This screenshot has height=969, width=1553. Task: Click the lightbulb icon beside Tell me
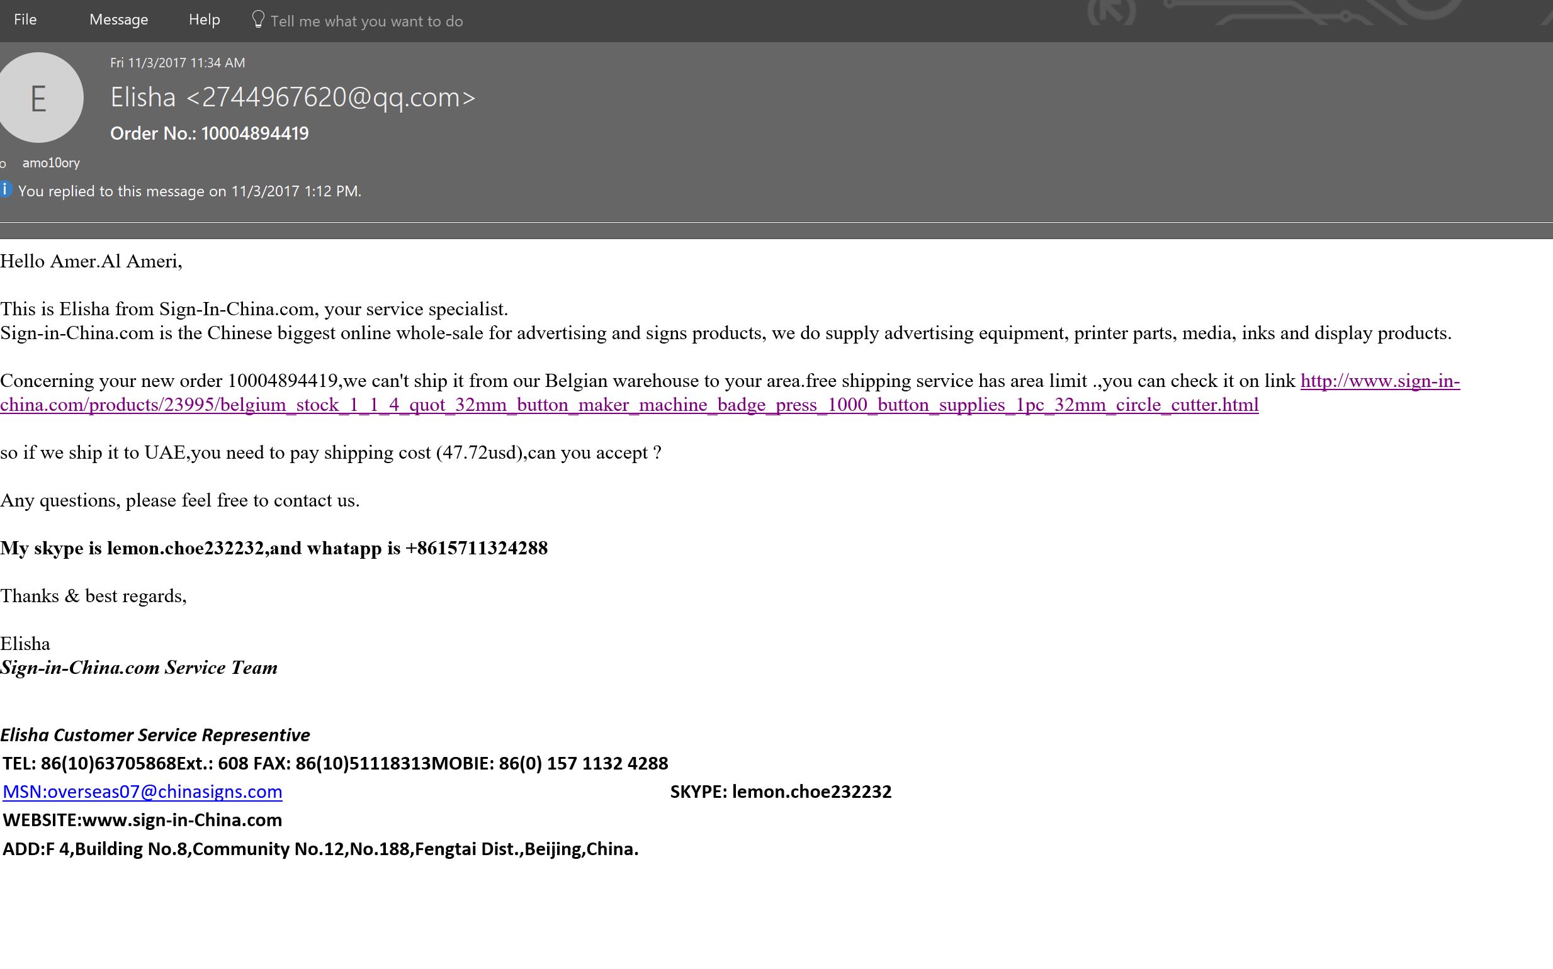257,20
